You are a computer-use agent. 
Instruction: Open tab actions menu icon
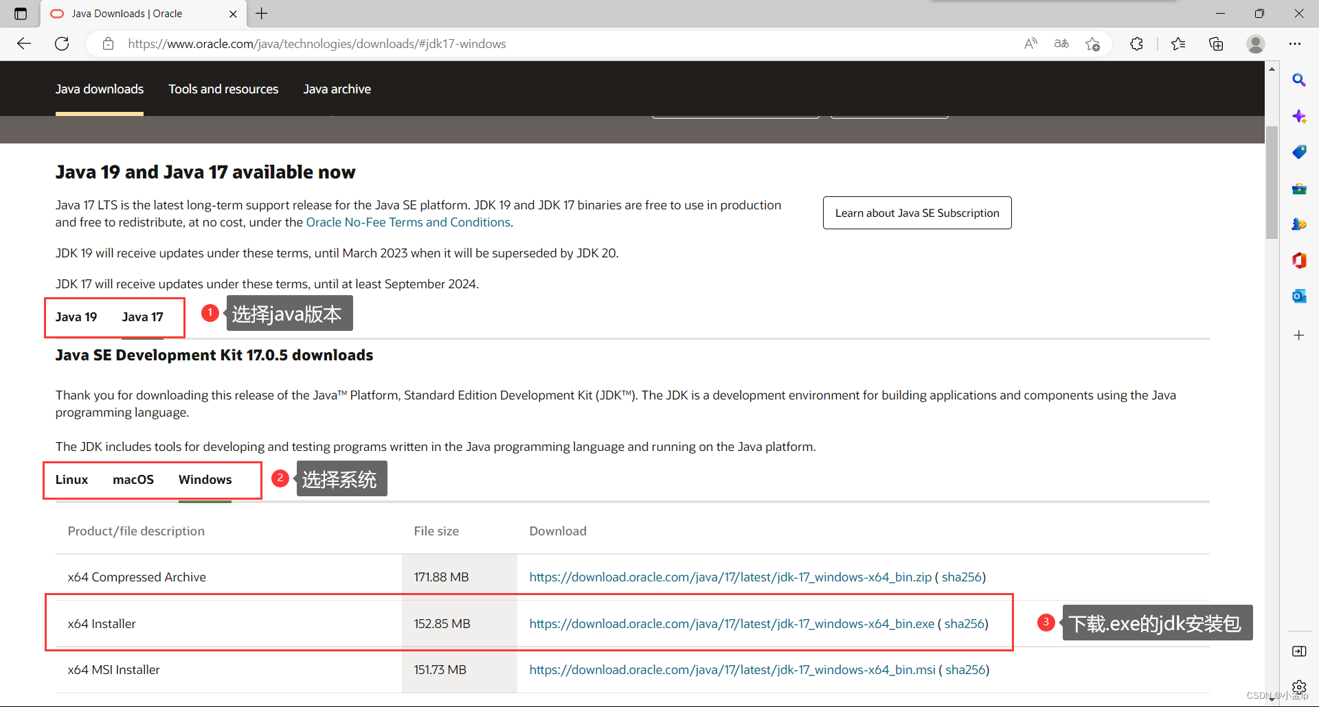(x=21, y=14)
